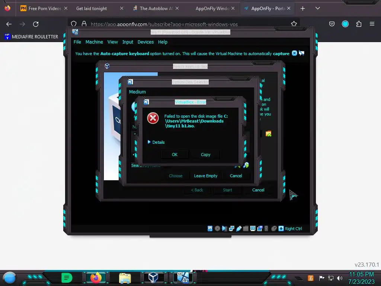
Task: List all tabs dropdown chevron
Action: (318, 8)
